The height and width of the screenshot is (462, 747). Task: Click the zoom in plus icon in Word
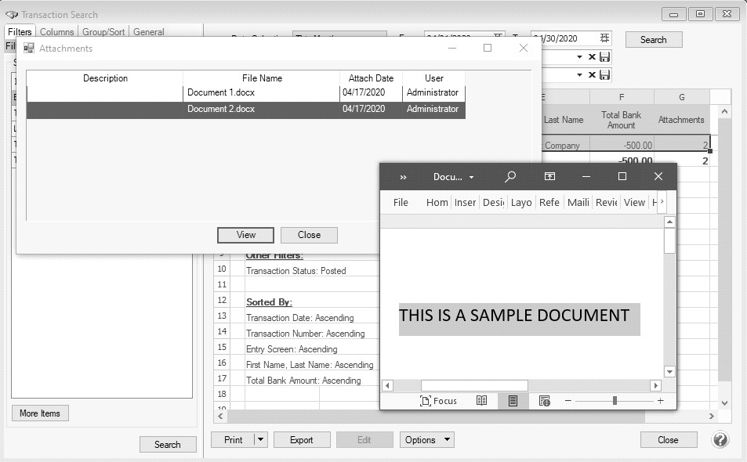click(x=660, y=401)
